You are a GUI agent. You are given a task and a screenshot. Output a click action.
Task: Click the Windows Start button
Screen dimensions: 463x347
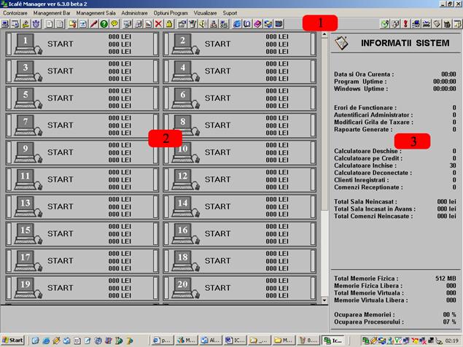point(13,340)
